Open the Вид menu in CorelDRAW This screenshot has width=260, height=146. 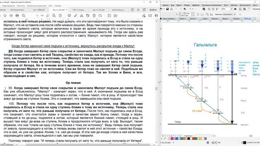click(x=172, y=5)
